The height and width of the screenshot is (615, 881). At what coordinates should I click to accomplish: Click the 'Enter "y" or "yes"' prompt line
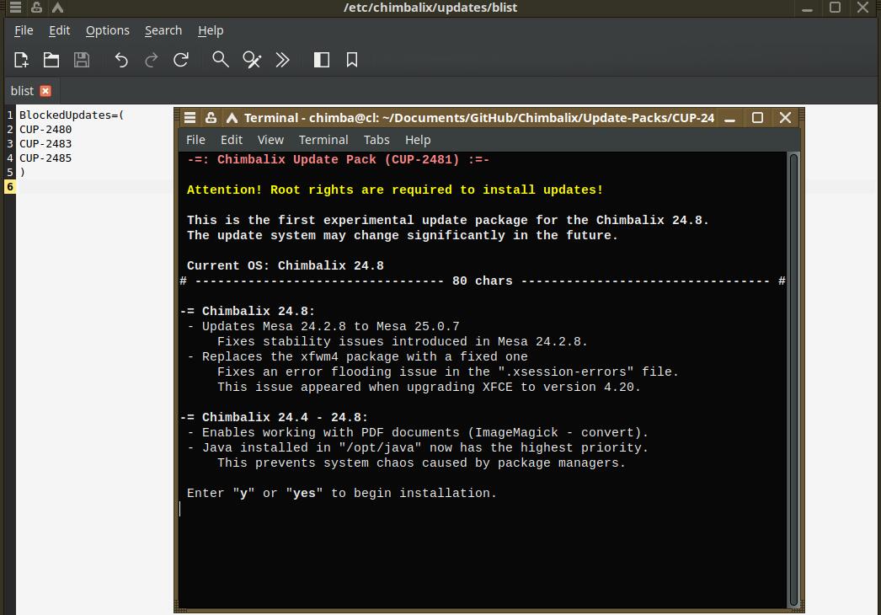coord(342,494)
